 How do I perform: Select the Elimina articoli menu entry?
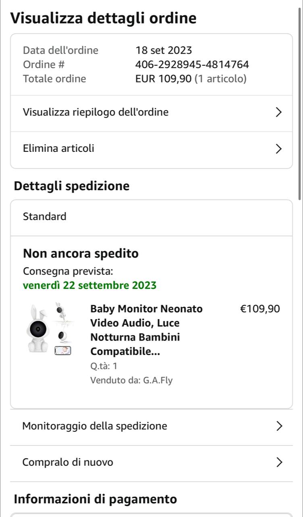[59, 149]
